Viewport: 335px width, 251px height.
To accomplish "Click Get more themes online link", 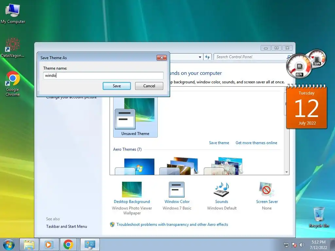I will point(256,143).
